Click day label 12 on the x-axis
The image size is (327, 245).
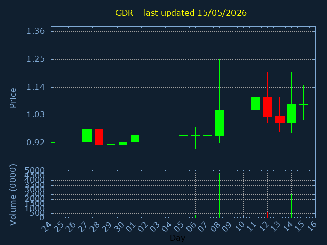263,227
